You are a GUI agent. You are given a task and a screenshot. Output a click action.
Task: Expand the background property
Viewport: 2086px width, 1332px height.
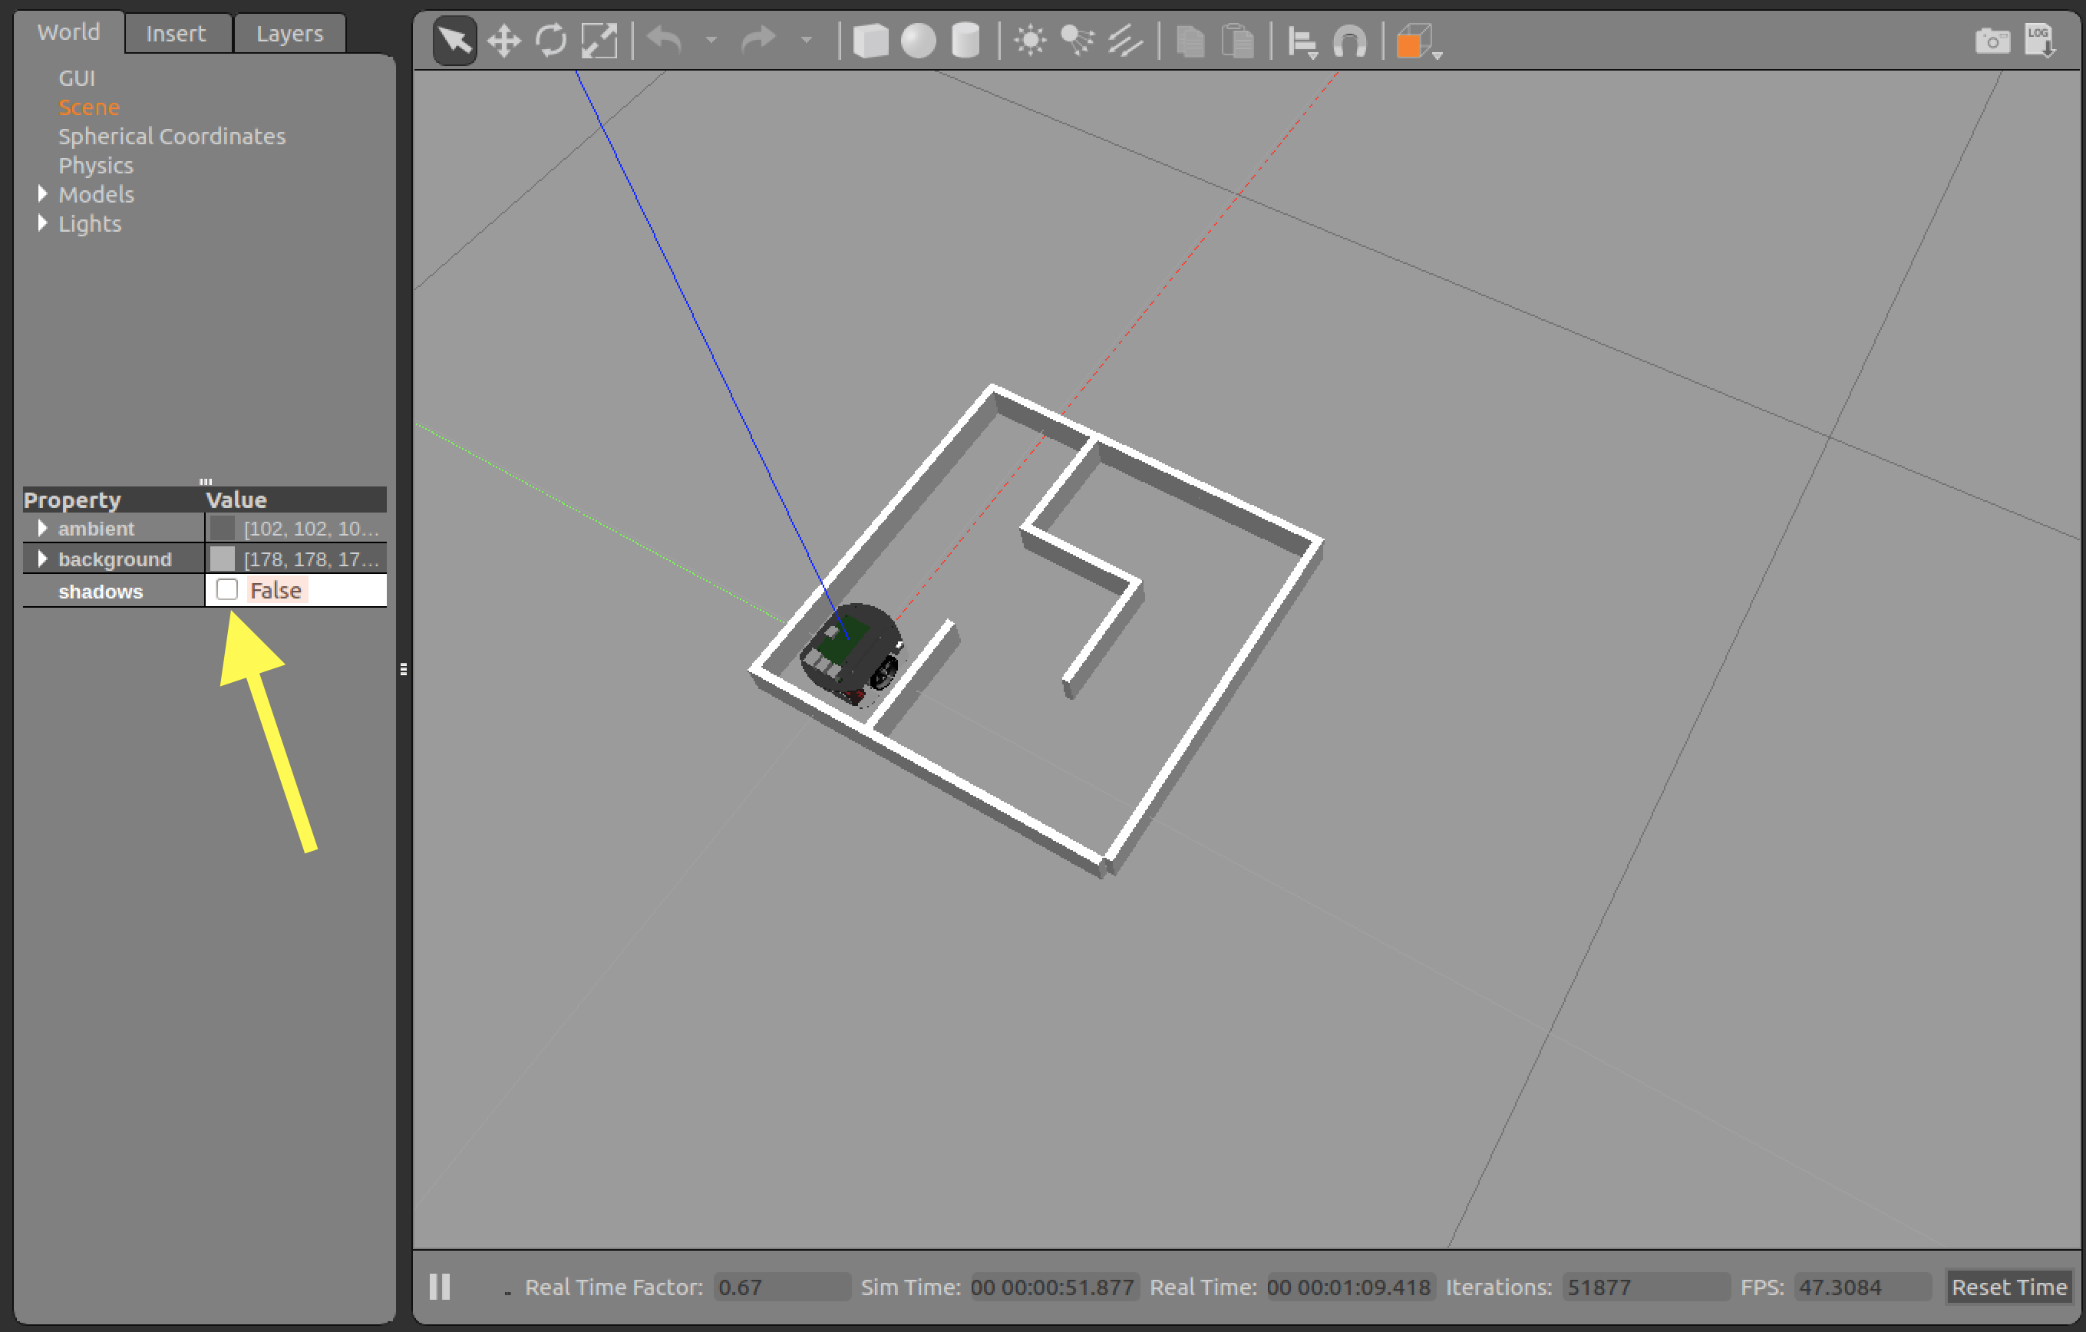coord(41,559)
